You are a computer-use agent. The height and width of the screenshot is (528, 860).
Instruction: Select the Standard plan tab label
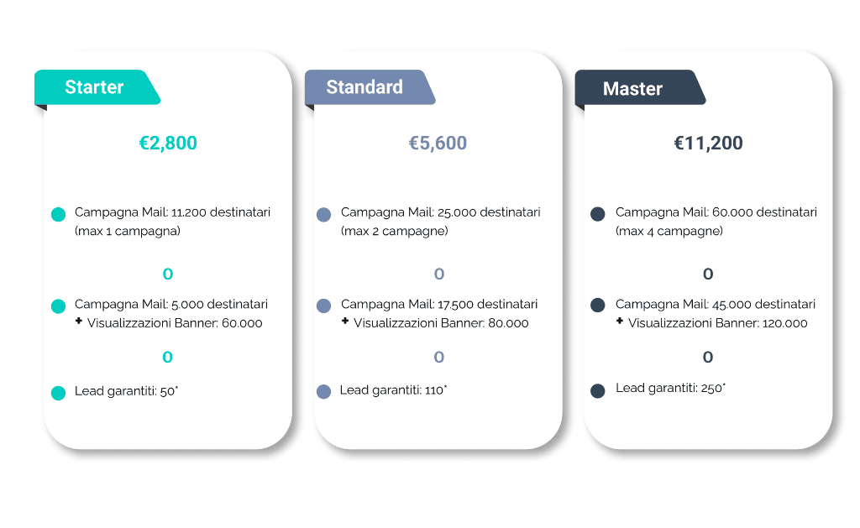[364, 87]
